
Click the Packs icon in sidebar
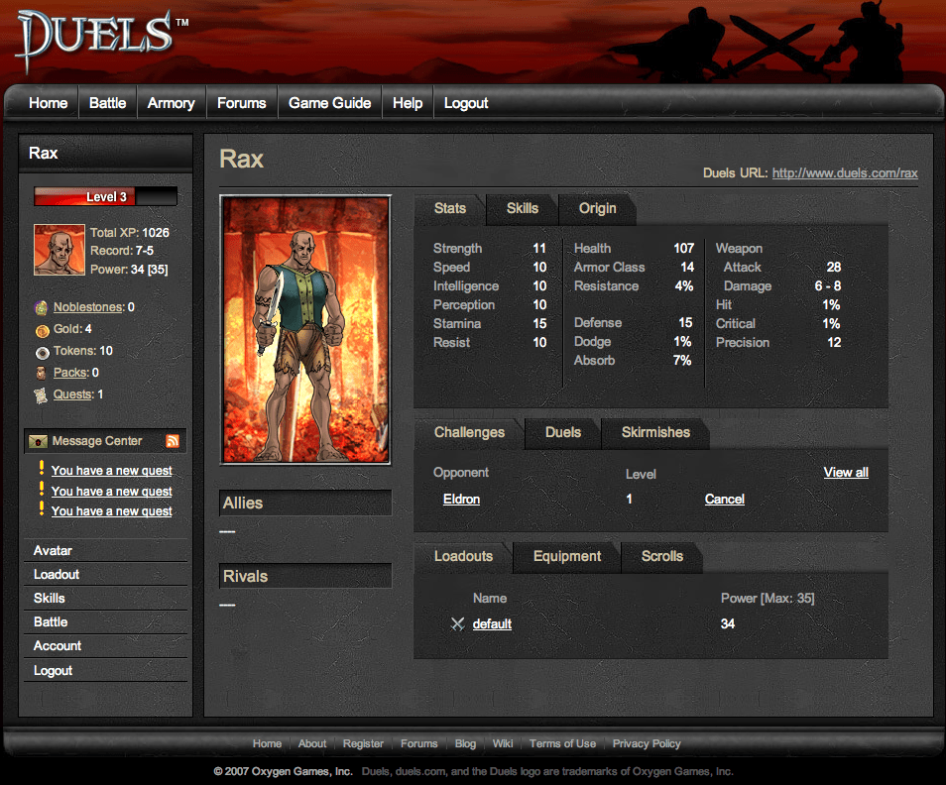41,374
